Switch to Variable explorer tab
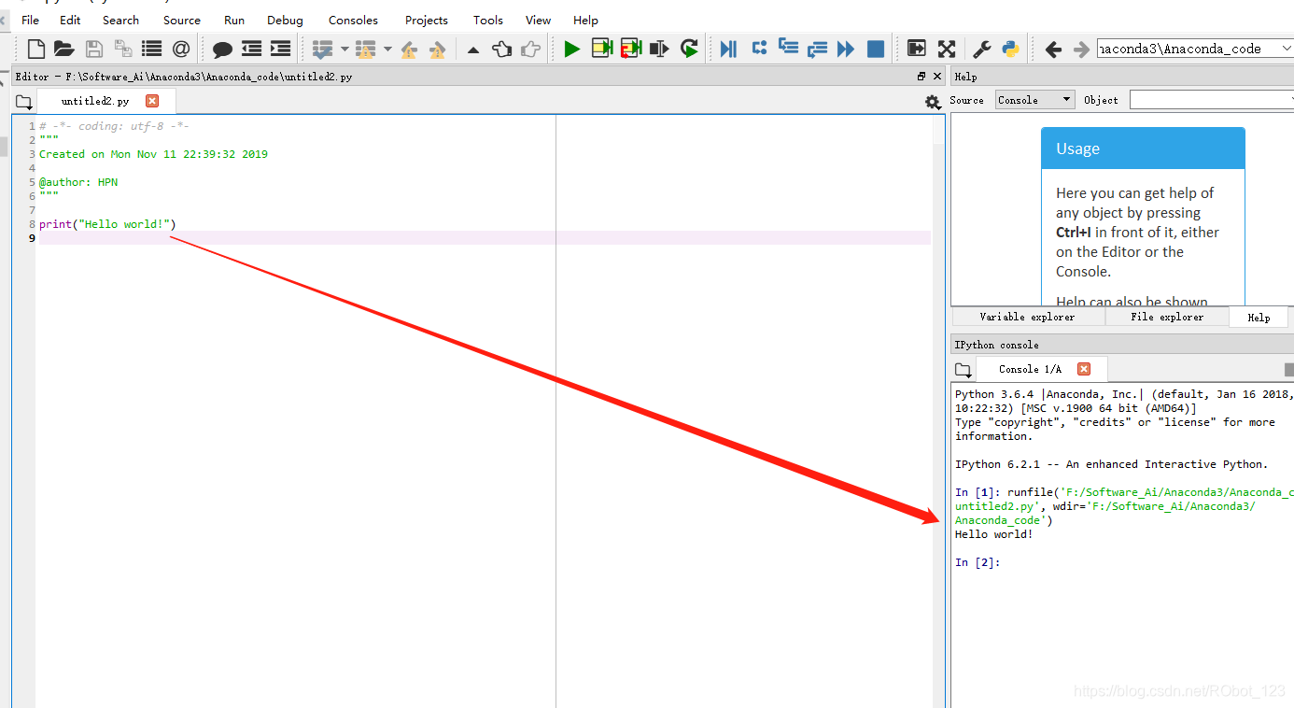The width and height of the screenshot is (1294, 708). 1027,317
